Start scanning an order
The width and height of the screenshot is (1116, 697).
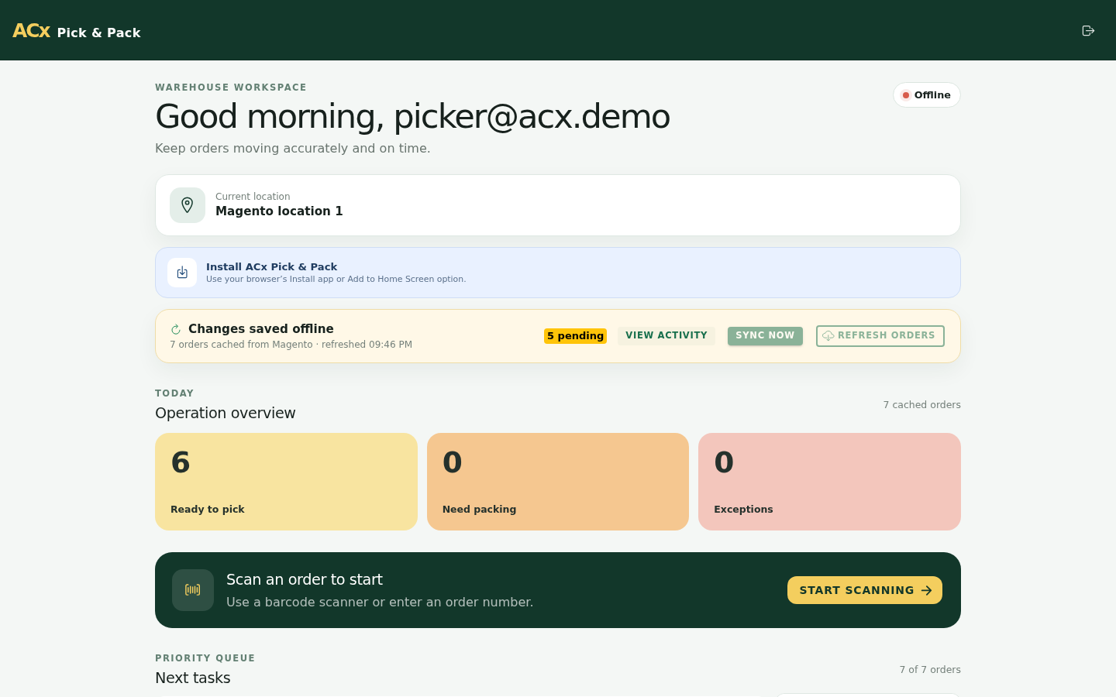[865, 590]
